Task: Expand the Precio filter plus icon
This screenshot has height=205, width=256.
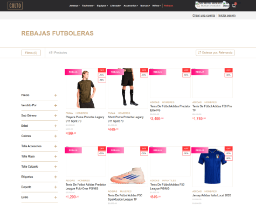Action: 56,95
